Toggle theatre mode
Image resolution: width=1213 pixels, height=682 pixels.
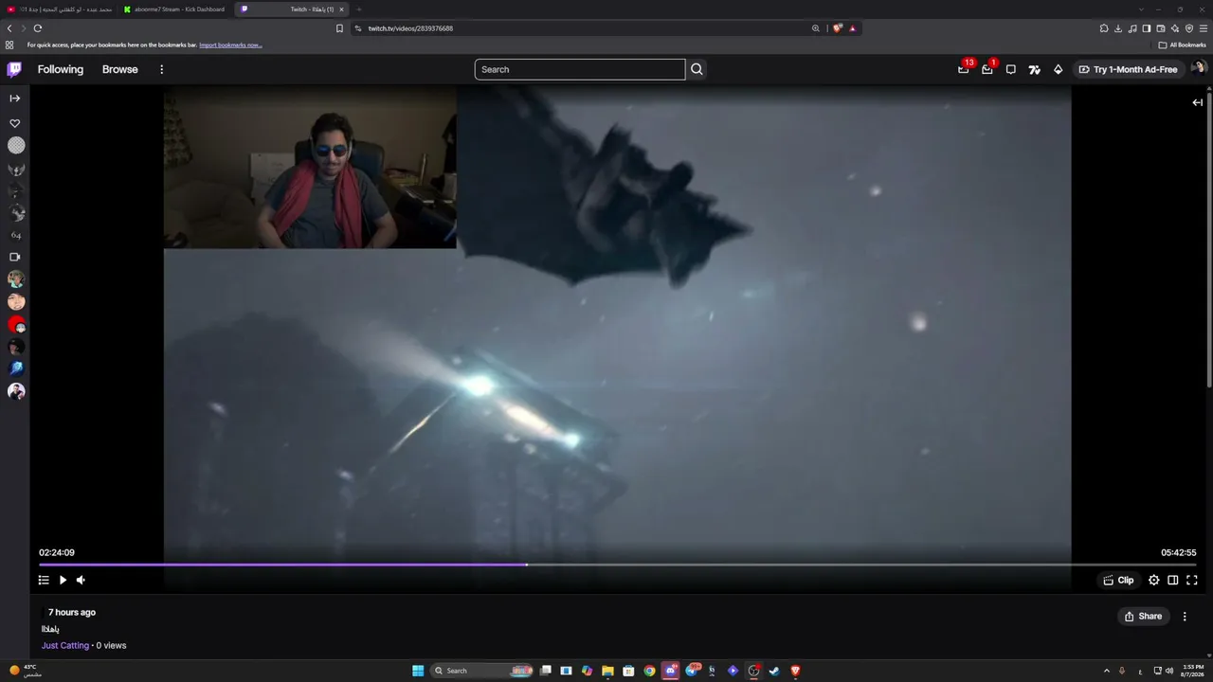coord(1173,580)
